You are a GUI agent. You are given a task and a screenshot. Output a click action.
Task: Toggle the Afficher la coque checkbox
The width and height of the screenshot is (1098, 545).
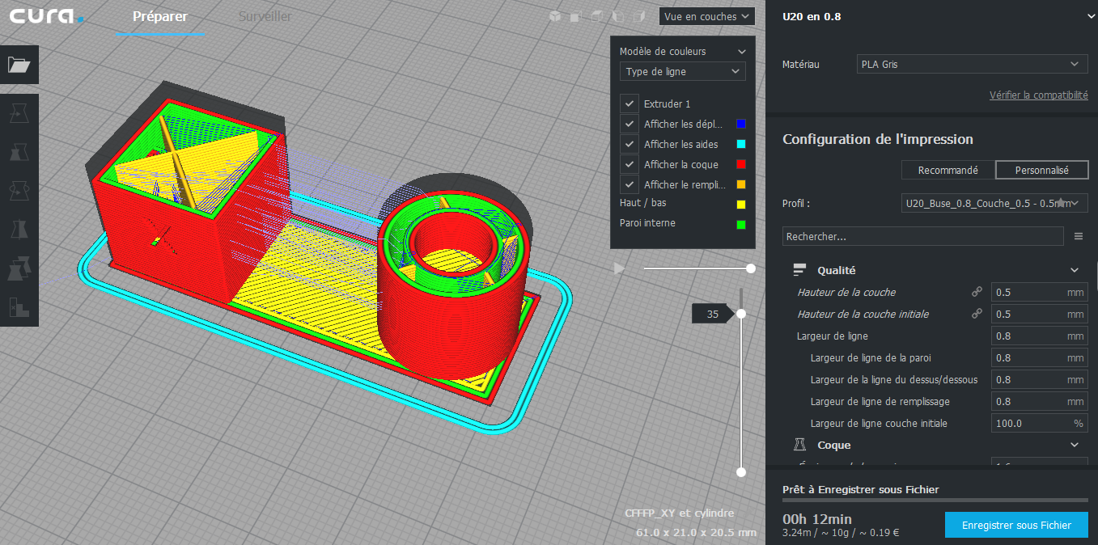630,164
